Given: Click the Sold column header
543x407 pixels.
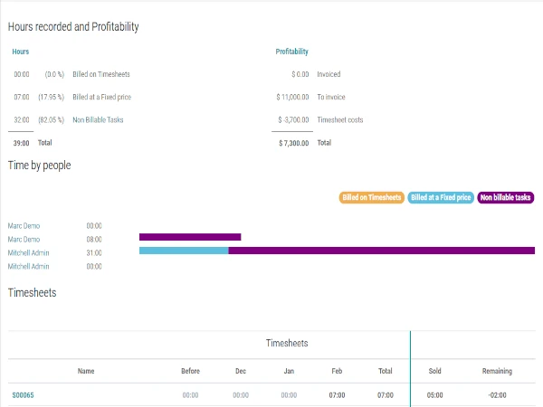Looking at the screenshot, I should (x=434, y=371).
